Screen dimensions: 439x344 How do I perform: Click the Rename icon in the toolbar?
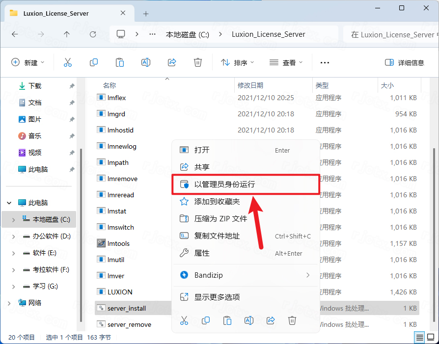pos(145,62)
